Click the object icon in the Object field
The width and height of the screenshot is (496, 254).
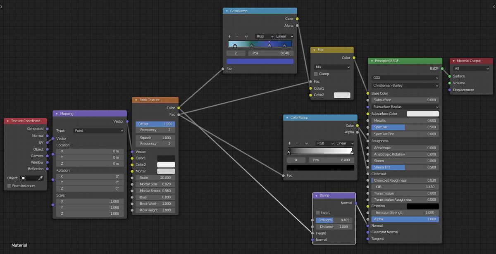24,178
